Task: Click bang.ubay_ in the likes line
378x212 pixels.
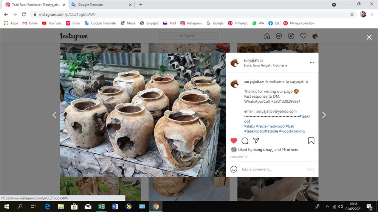Action: tap(263, 150)
